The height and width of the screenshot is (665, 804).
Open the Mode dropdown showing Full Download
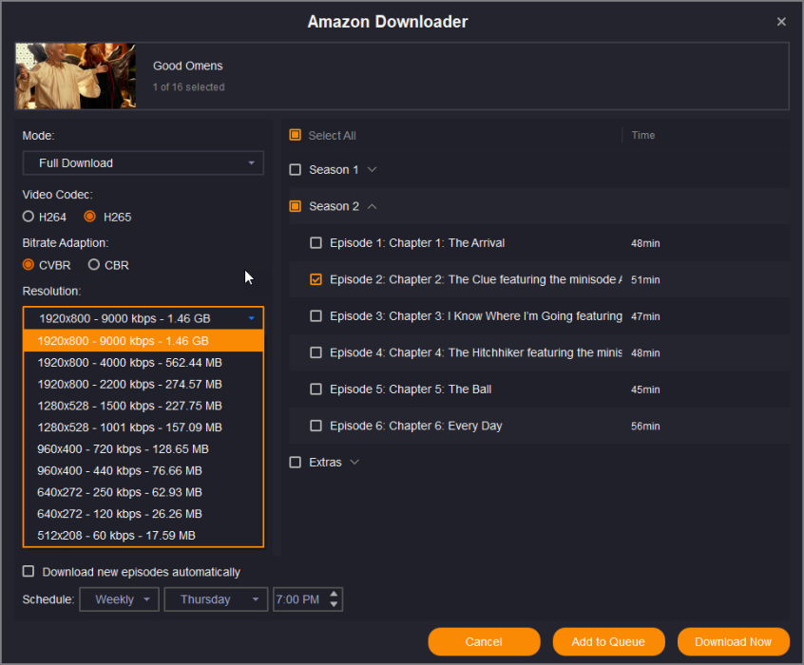(x=144, y=163)
